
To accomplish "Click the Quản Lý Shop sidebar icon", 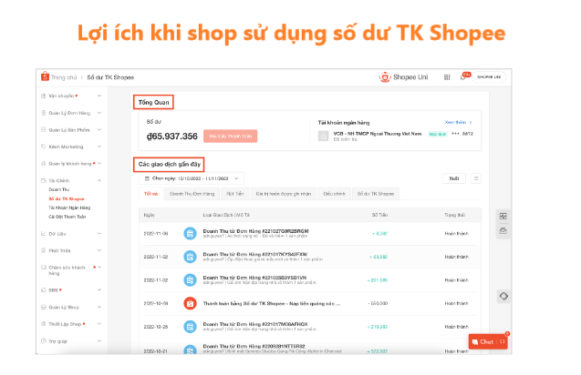I will (44, 307).
